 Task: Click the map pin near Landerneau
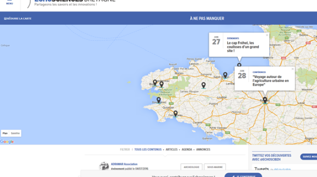pos(162,84)
